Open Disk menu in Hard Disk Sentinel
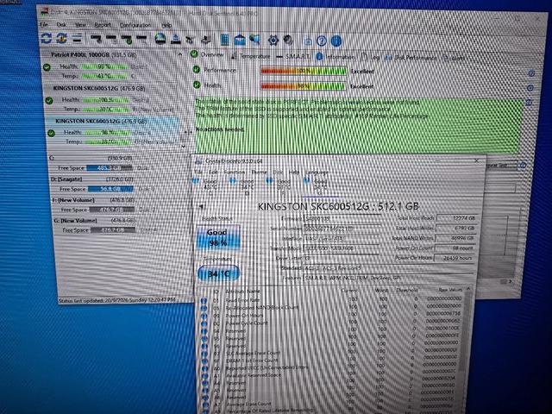 click(x=61, y=25)
